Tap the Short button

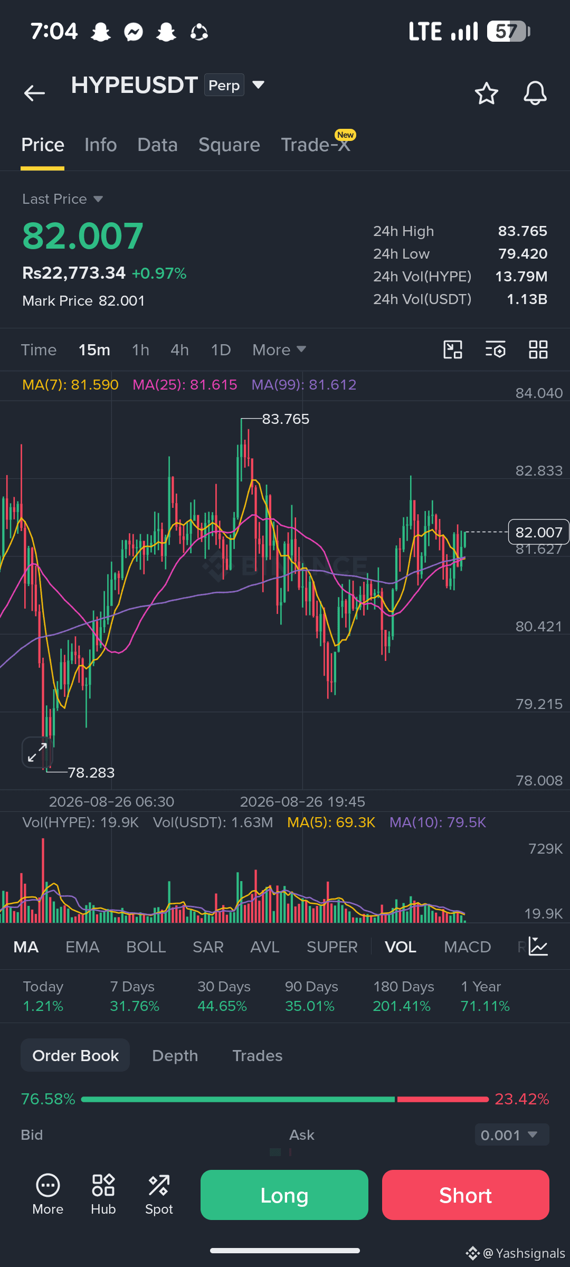465,1195
